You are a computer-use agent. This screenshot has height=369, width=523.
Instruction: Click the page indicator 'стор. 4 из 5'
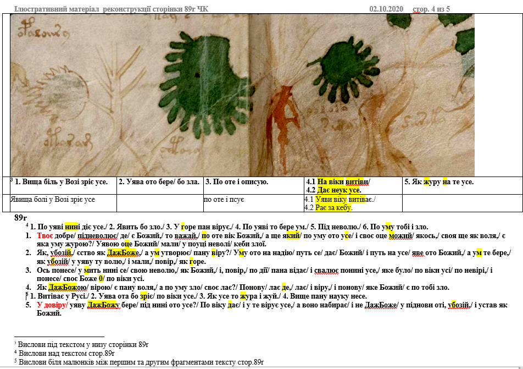pyautogui.click(x=431, y=9)
